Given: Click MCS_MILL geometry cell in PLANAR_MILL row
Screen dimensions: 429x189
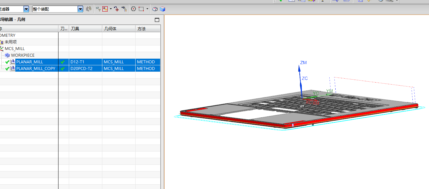Looking at the screenshot, I should (x=119, y=62).
